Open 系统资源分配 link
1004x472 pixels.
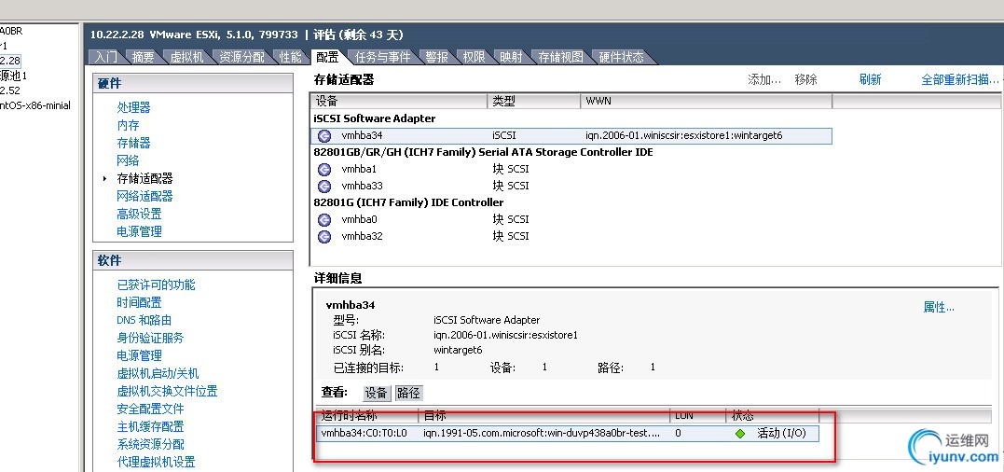tap(150, 444)
